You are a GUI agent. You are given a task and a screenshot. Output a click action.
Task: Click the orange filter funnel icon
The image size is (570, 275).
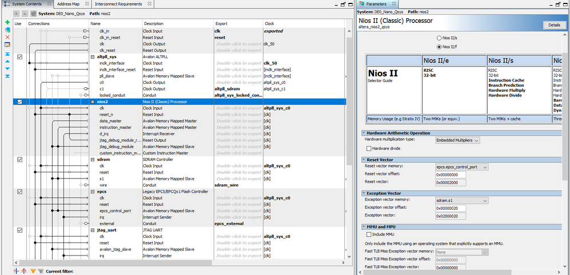[x=33, y=270]
